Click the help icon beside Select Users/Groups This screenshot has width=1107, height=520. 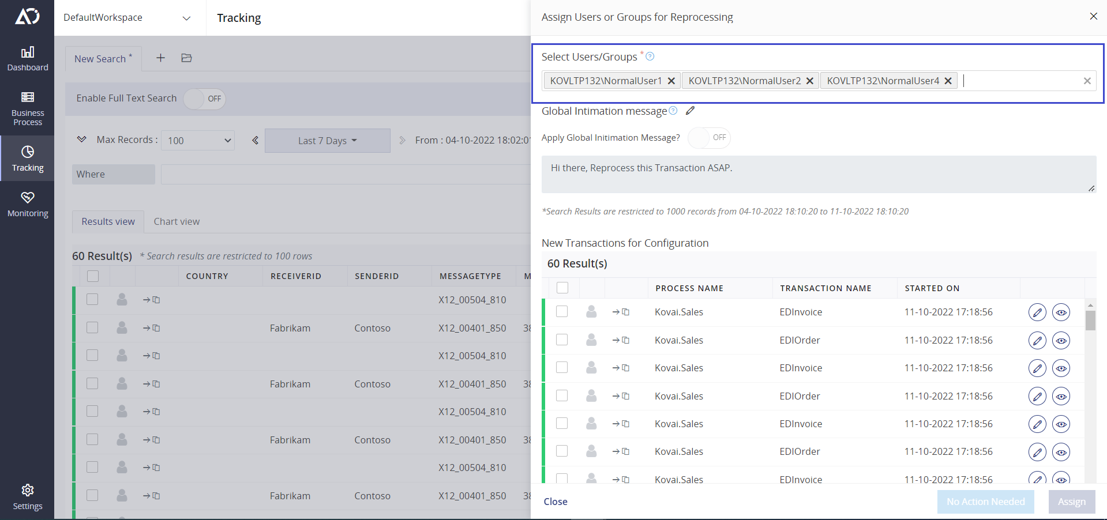tap(650, 56)
